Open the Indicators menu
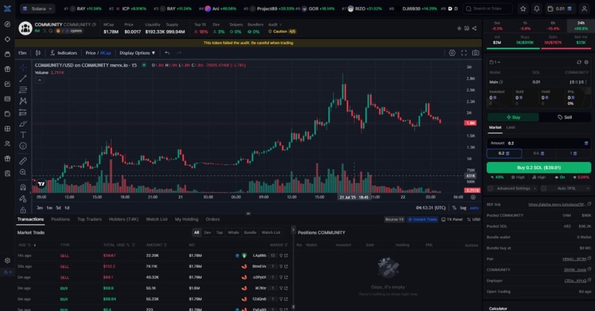The image size is (595, 311). pyautogui.click(x=63, y=53)
